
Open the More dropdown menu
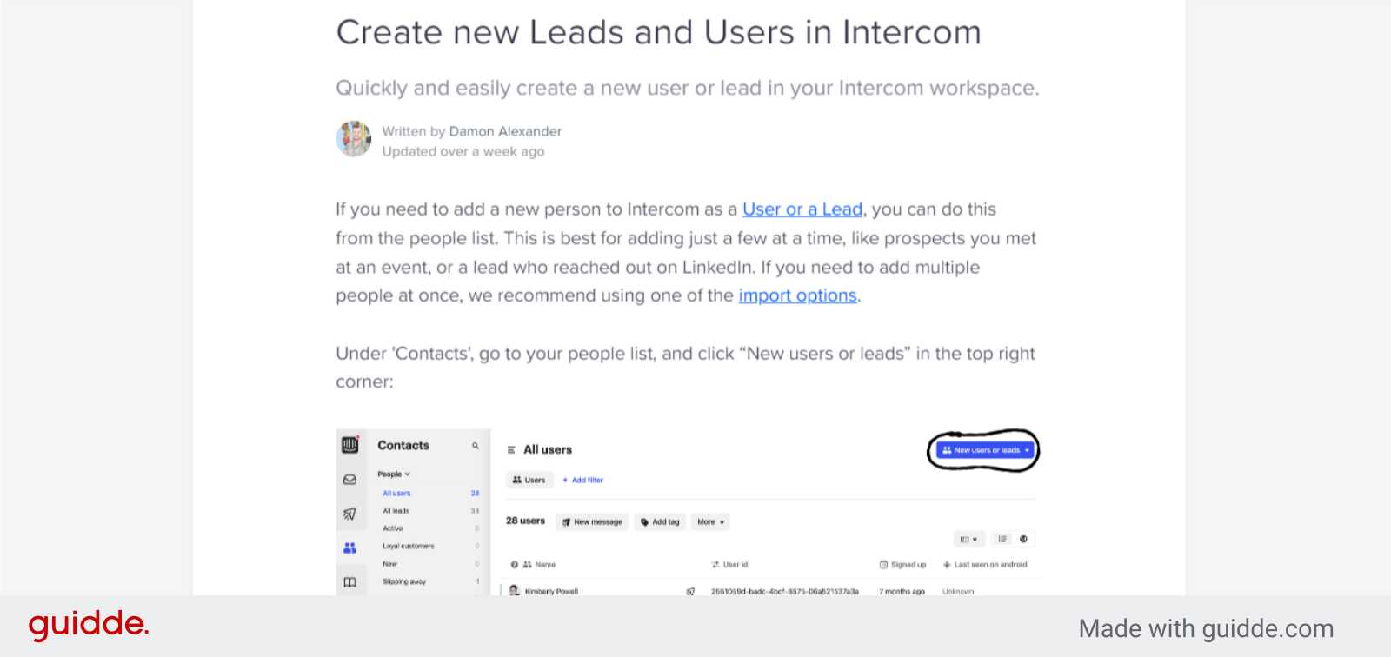tap(709, 521)
